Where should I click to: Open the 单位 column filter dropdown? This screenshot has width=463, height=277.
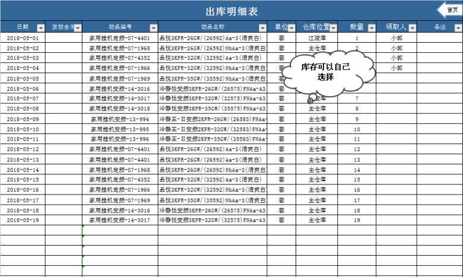pyautogui.click(x=291, y=28)
